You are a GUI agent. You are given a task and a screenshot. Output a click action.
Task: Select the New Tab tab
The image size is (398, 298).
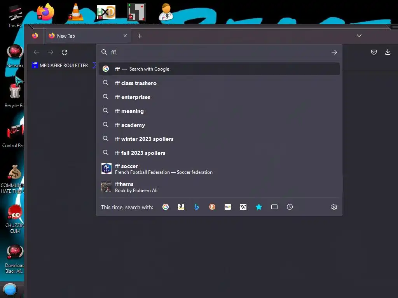(88, 36)
